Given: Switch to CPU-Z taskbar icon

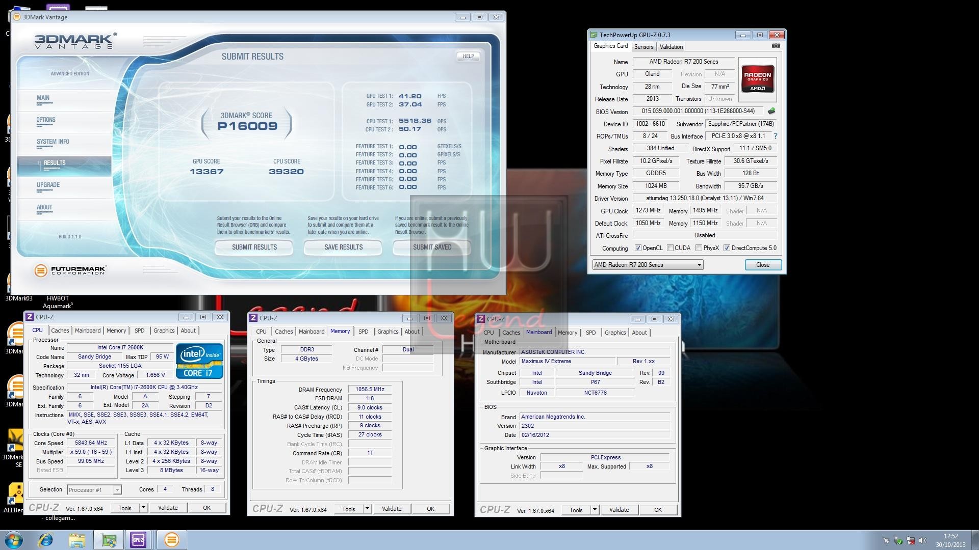Looking at the screenshot, I should [x=138, y=540].
